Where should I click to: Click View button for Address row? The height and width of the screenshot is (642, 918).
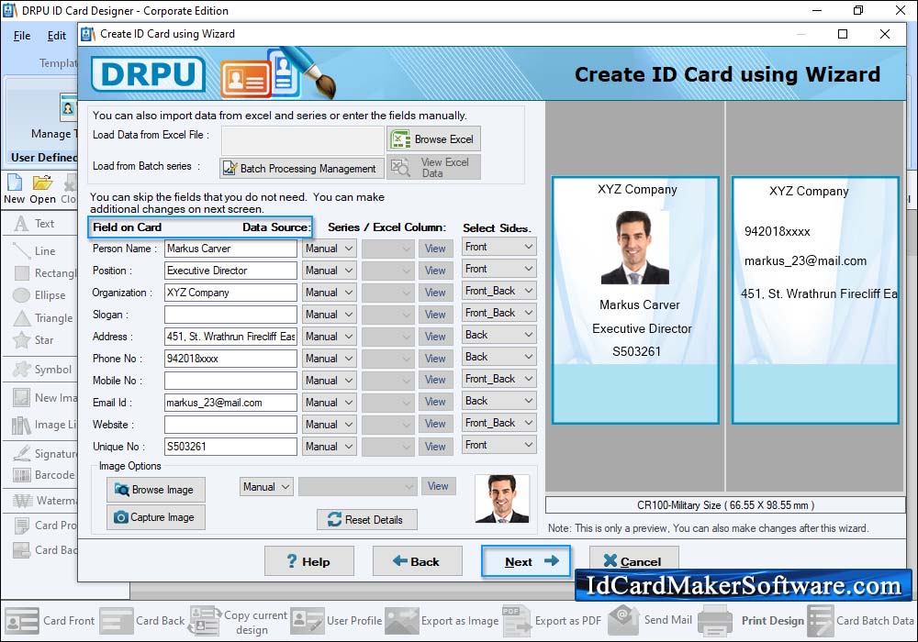(435, 337)
